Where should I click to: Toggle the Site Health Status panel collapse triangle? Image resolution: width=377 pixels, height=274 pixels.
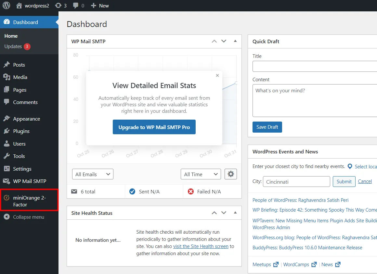click(x=235, y=213)
